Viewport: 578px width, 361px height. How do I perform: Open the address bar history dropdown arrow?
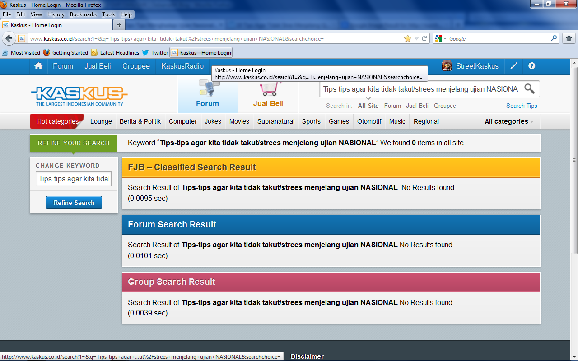(x=416, y=39)
